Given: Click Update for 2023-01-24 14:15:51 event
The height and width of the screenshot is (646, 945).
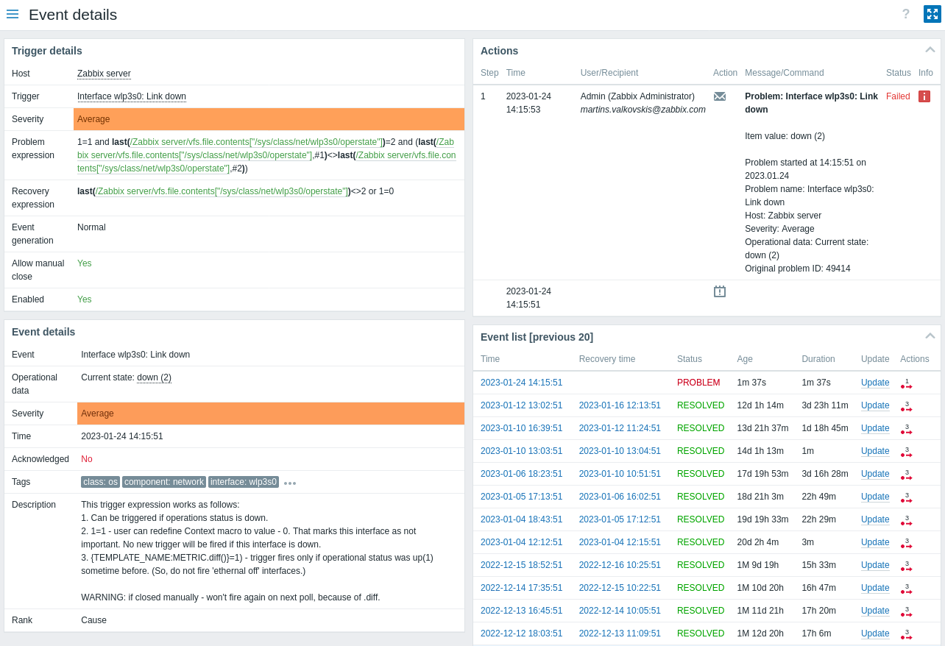Looking at the screenshot, I should point(875,383).
